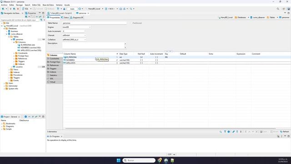Click the Auto Increment value field
The height and width of the screenshot is (164, 291).
(x=74, y=31)
